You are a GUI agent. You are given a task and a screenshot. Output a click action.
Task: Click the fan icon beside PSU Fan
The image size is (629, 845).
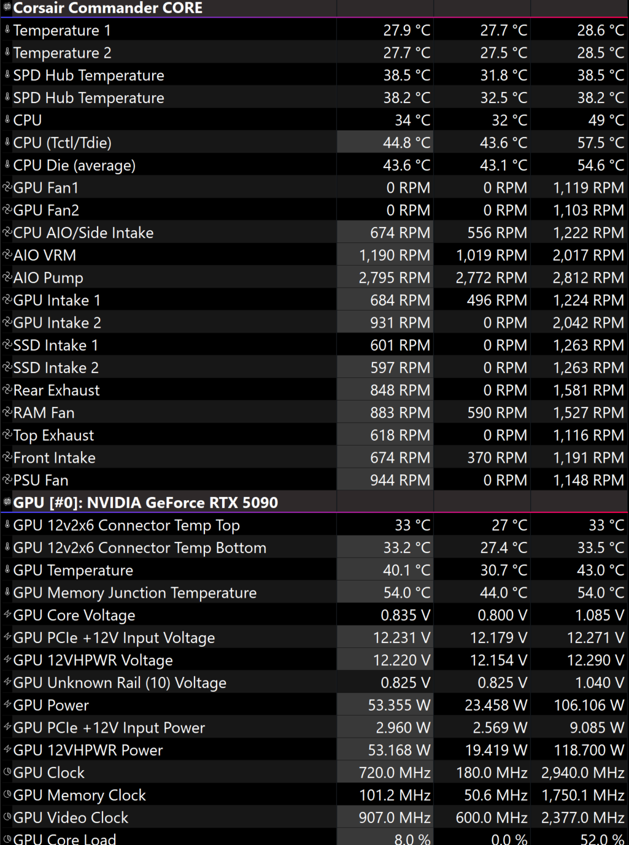point(7,480)
